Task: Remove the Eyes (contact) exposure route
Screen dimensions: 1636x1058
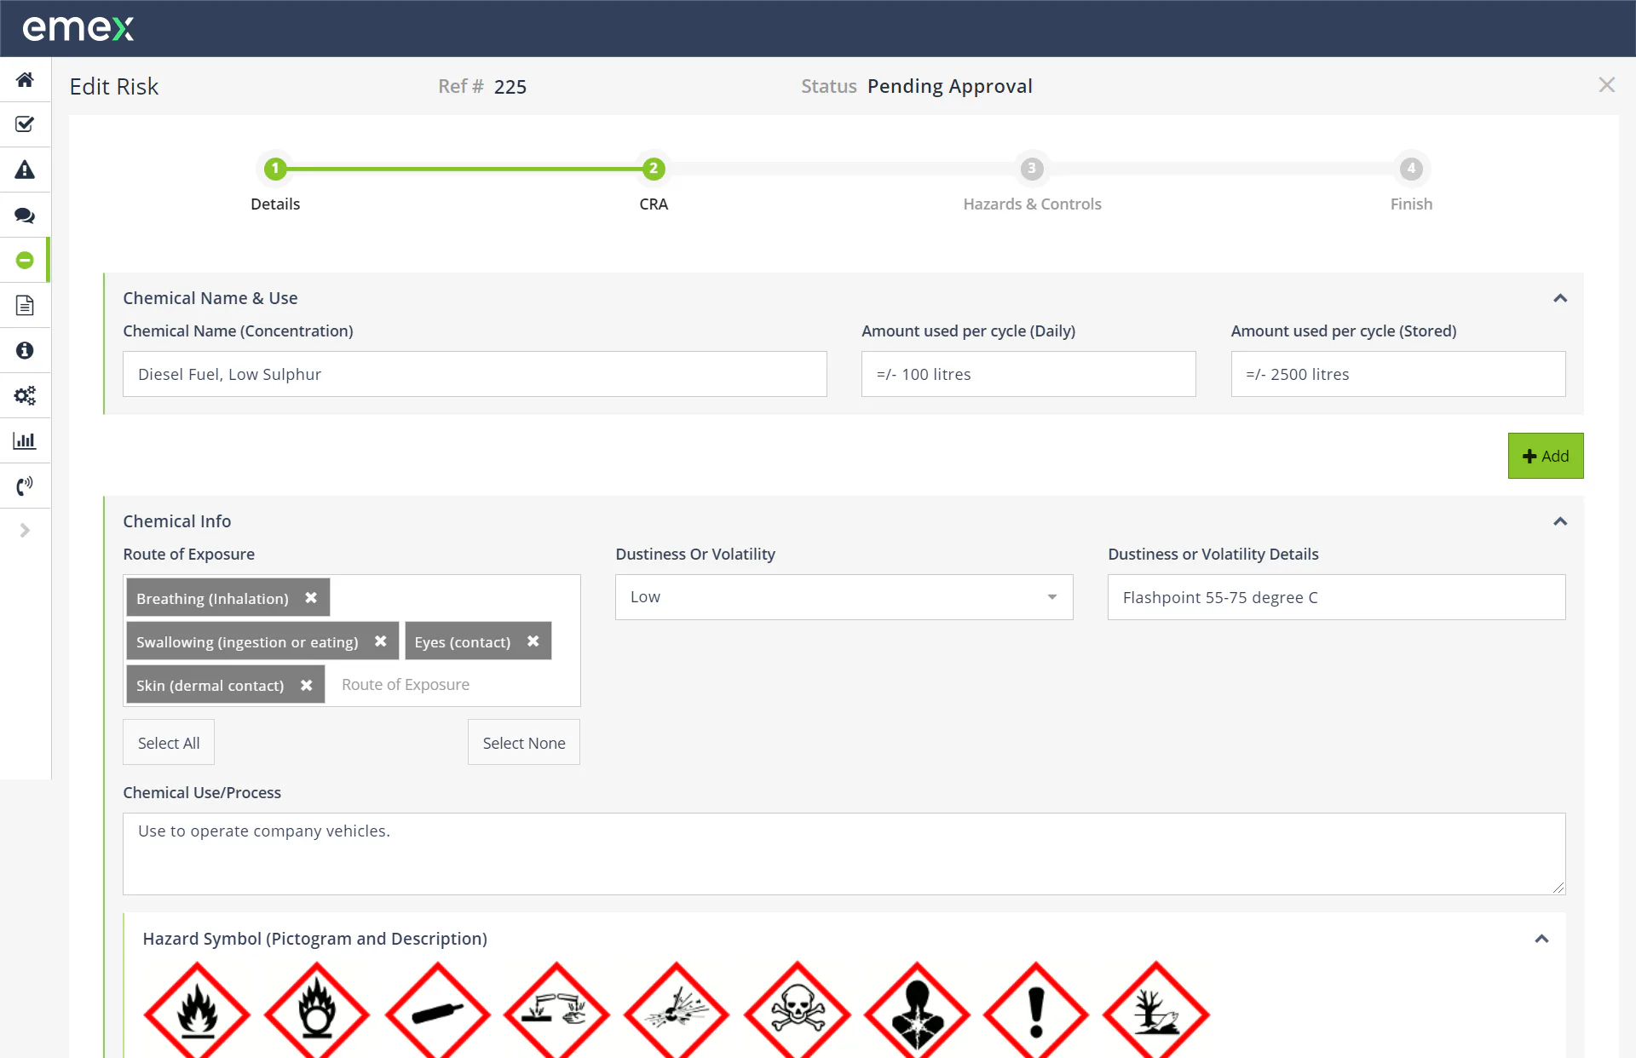Action: pos(533,641)
